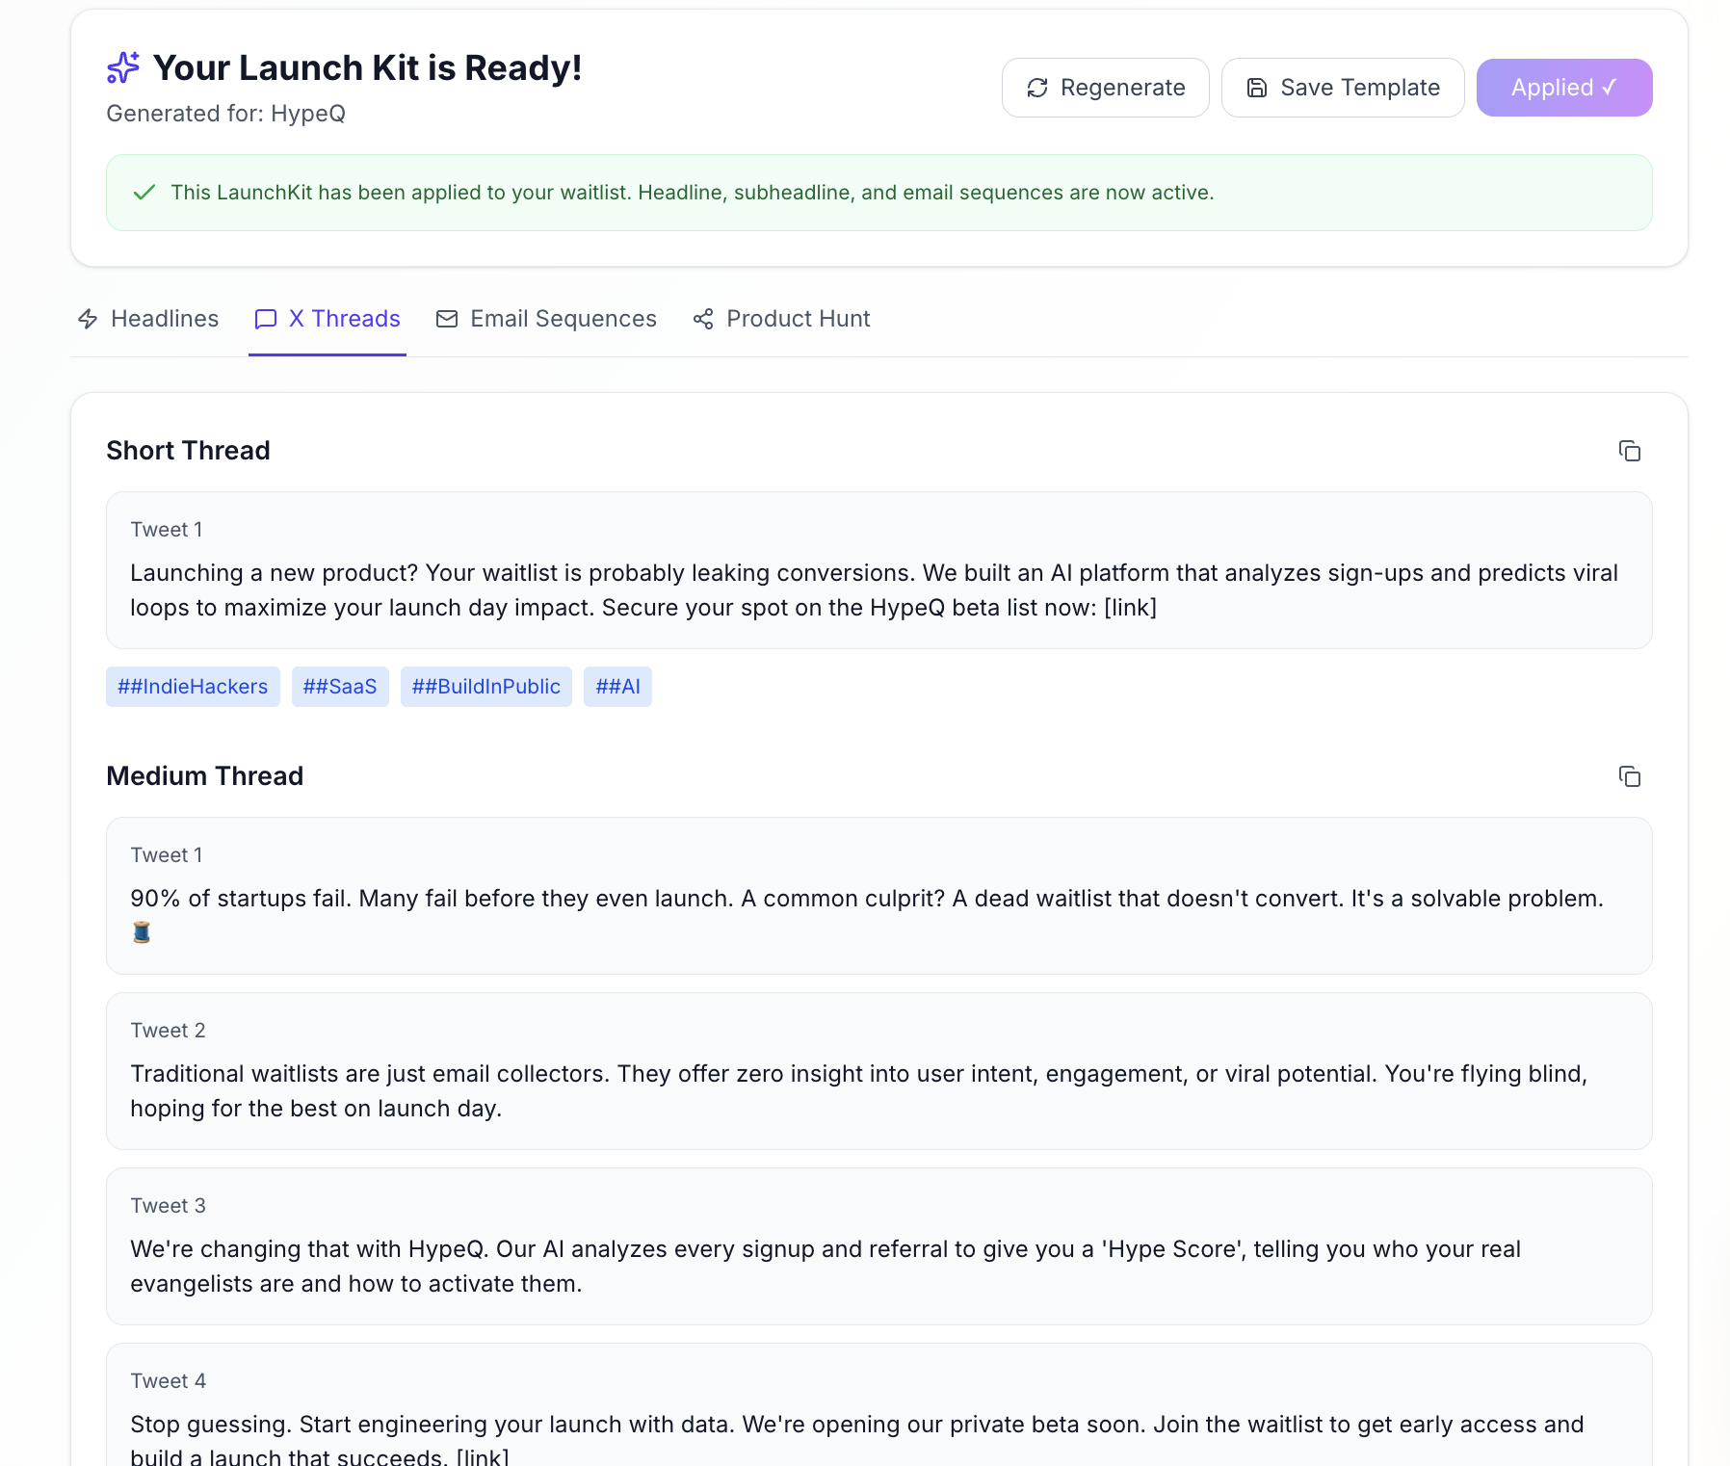1730x1466 pixels.
Task: Click the ##SaaS hashtag chip
Action: point(340,687)
